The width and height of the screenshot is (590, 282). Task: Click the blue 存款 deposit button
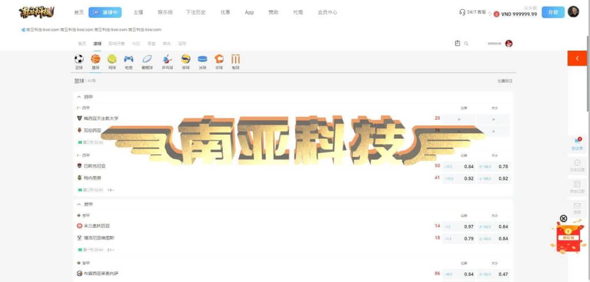[553, 12]
